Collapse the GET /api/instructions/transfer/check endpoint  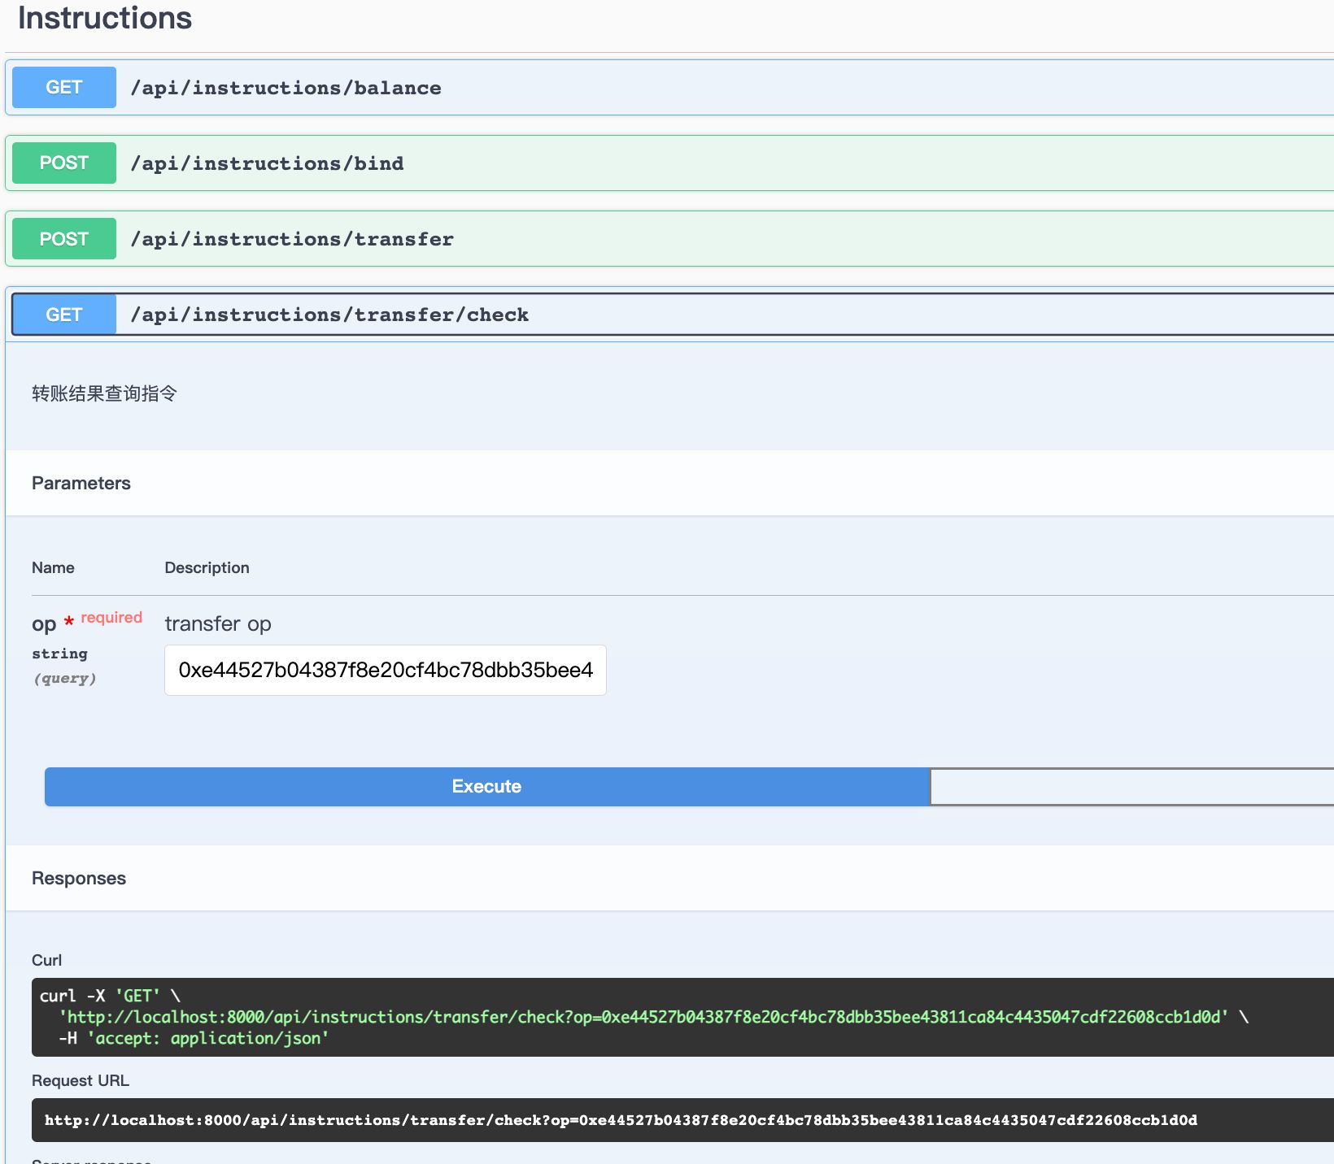[673, 315]
